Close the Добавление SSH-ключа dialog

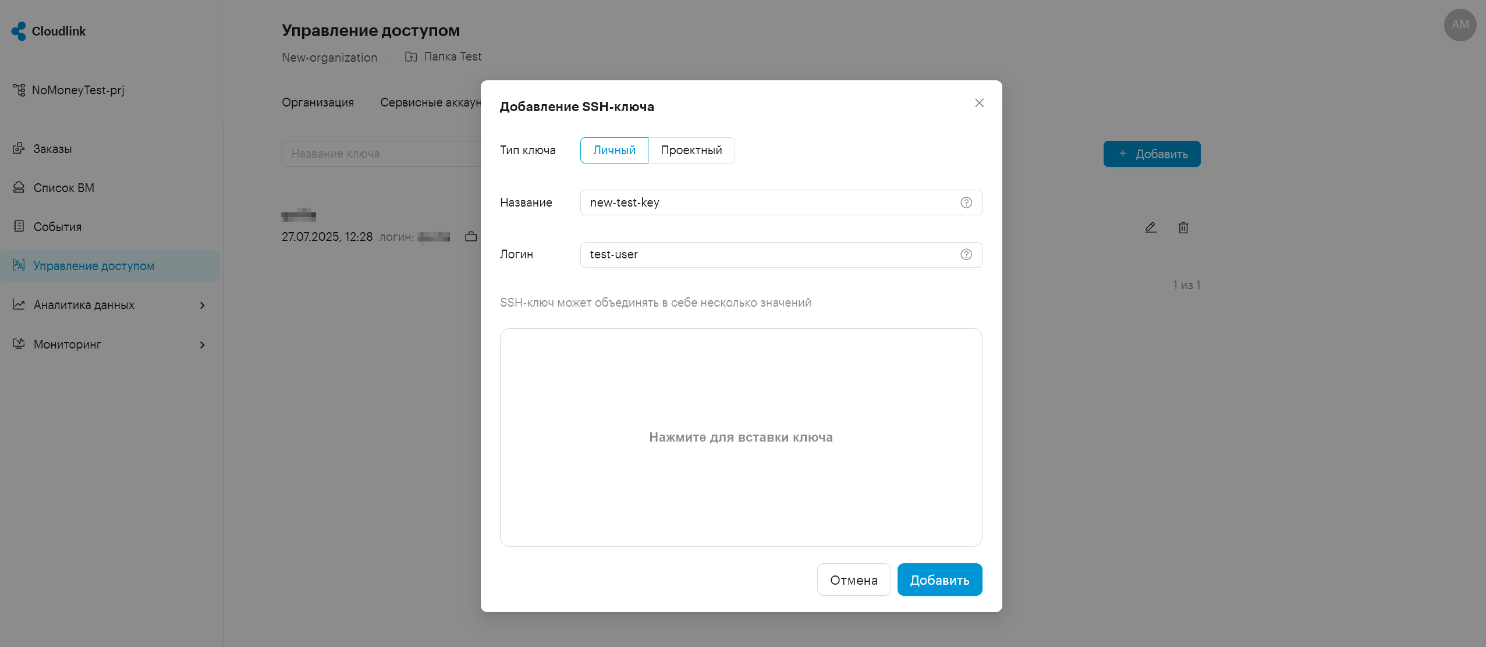pos(979,103)
